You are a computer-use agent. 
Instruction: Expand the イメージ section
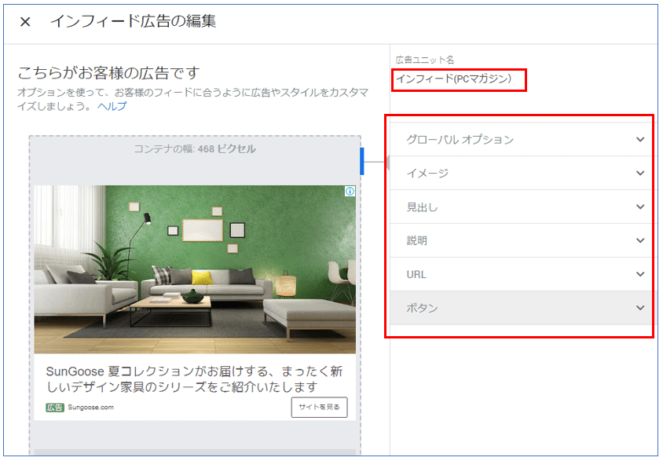tap(521, 174)
